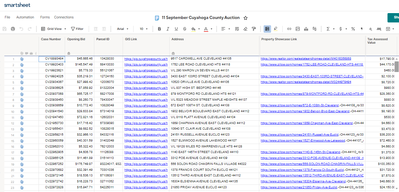Image resolution: width=399 pixels, height=192 pixels.
Task: Toggle Bold formatting
Action: coord(160,29)
